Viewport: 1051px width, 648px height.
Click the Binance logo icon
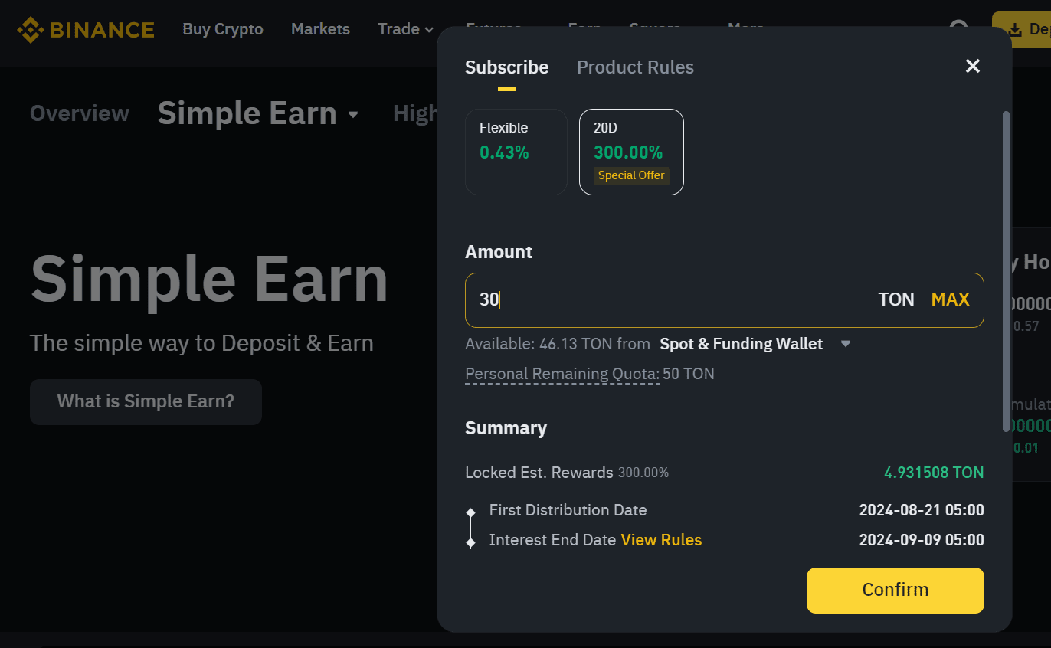[x=31, y=30]
